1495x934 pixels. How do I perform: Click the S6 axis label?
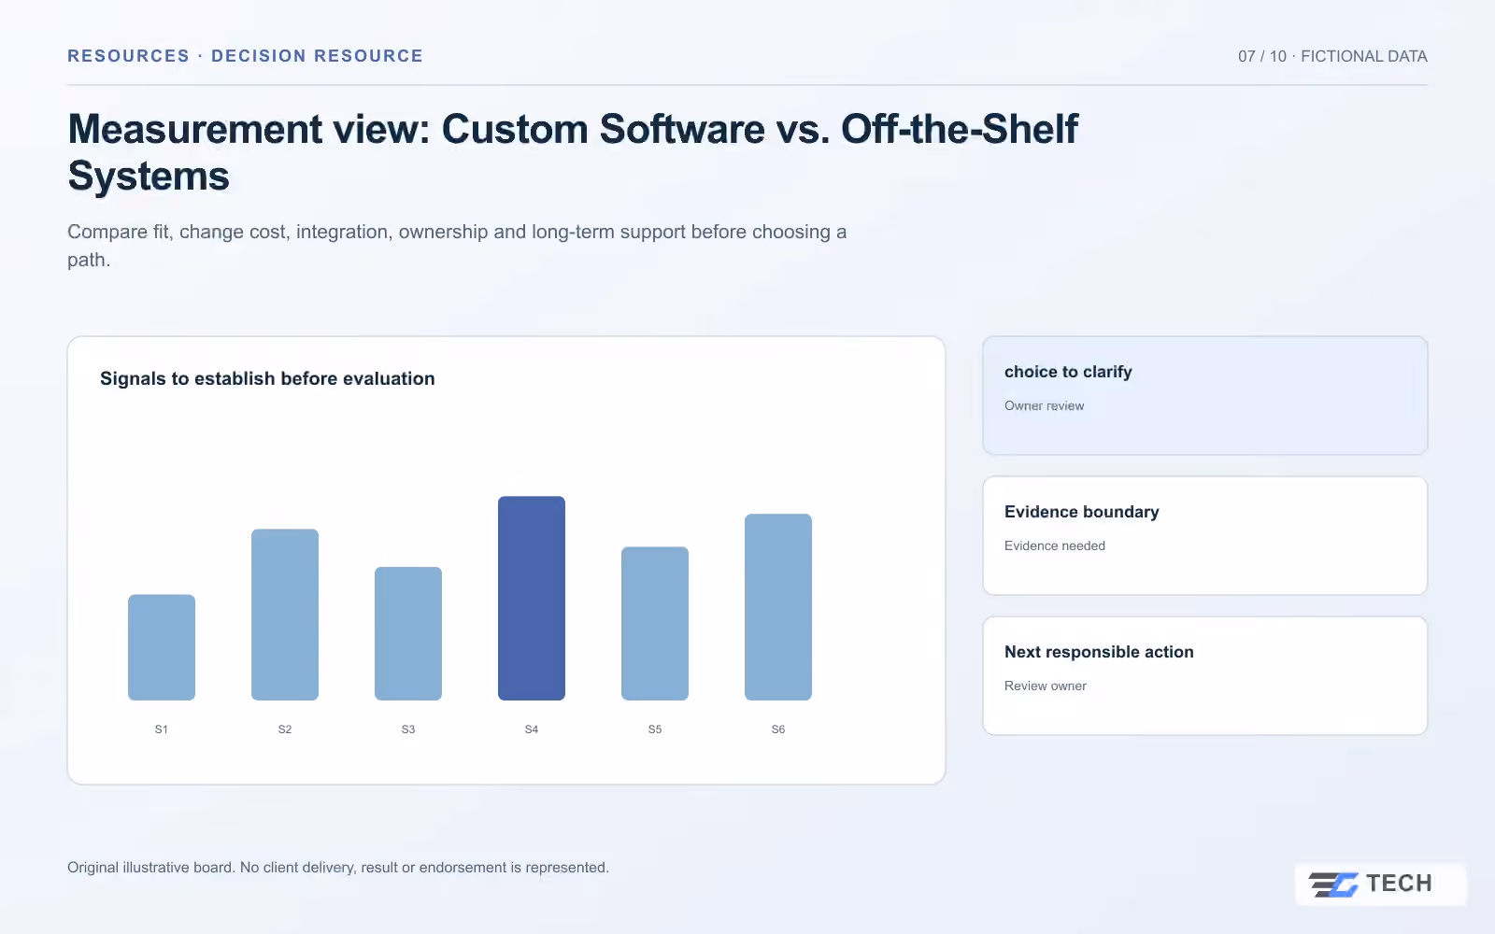tap(778, 729)
